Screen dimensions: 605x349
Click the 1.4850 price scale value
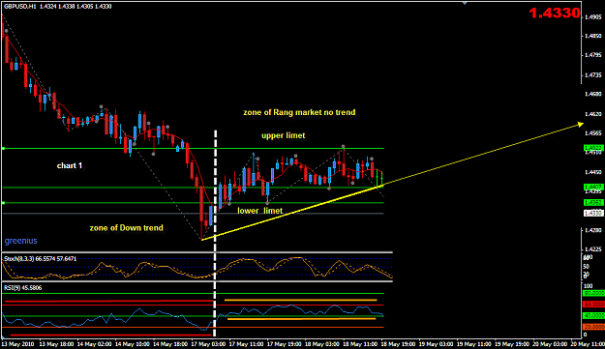point(593,36)
